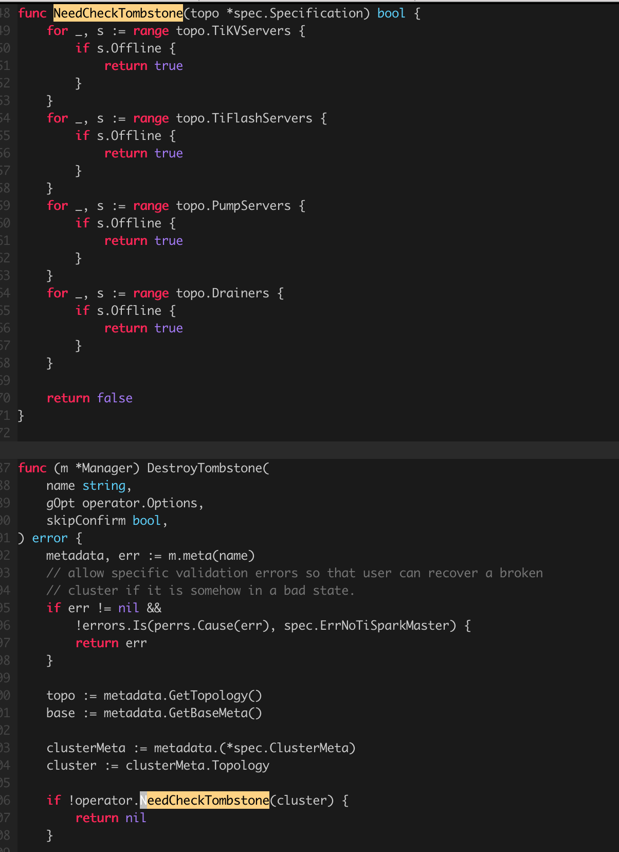This screenshot has height=852, width=619.
Task: Click 'metadata.(*spec.ClusterMeta)' type assertion
Action: 255,748
